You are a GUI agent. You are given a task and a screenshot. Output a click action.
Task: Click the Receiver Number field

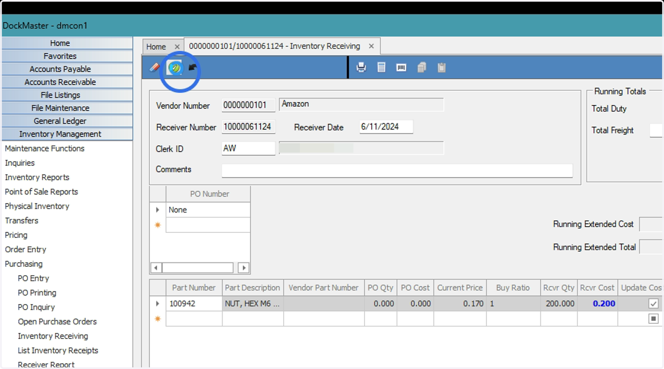coord(248,127)
